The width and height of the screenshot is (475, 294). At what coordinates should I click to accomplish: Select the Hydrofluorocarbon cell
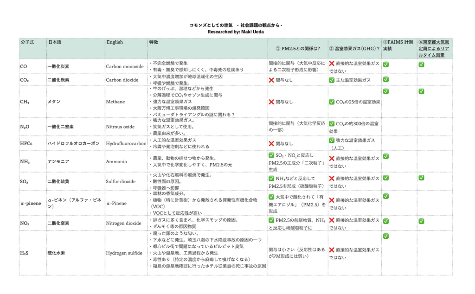pyautogui.click(x=126, y=144)
